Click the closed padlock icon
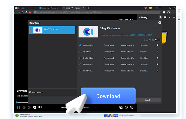 point(164,12)
